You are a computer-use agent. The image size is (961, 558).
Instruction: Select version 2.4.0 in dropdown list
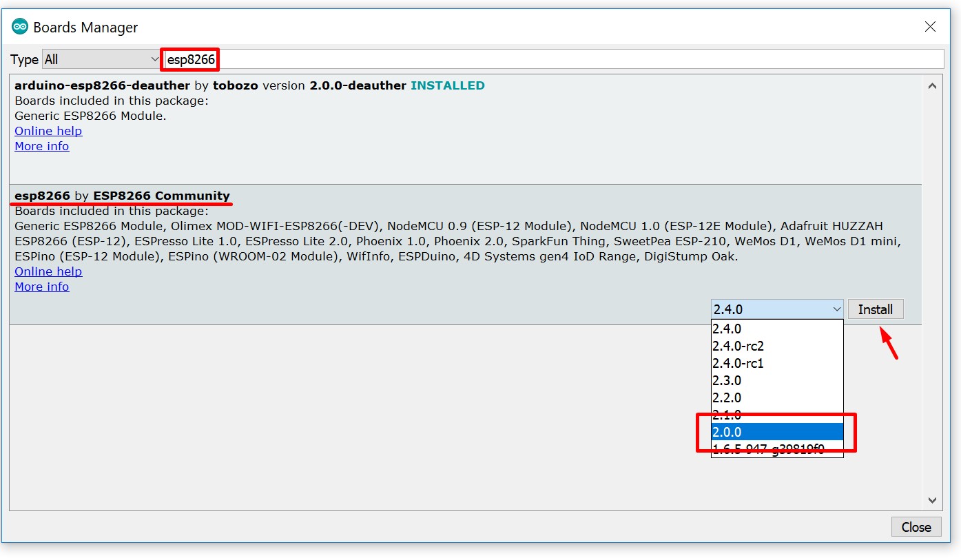(x=777, y=329)
